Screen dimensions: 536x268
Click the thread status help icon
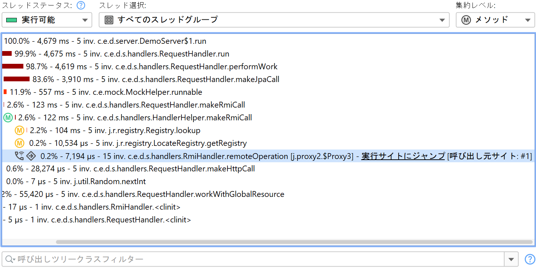click(x=81, y=5)
